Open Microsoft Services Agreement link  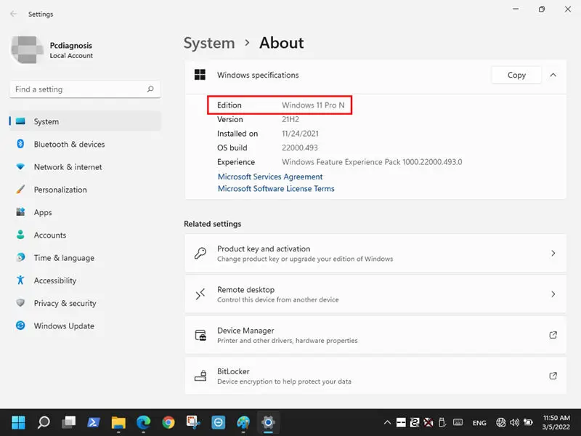tap(270, 177)
